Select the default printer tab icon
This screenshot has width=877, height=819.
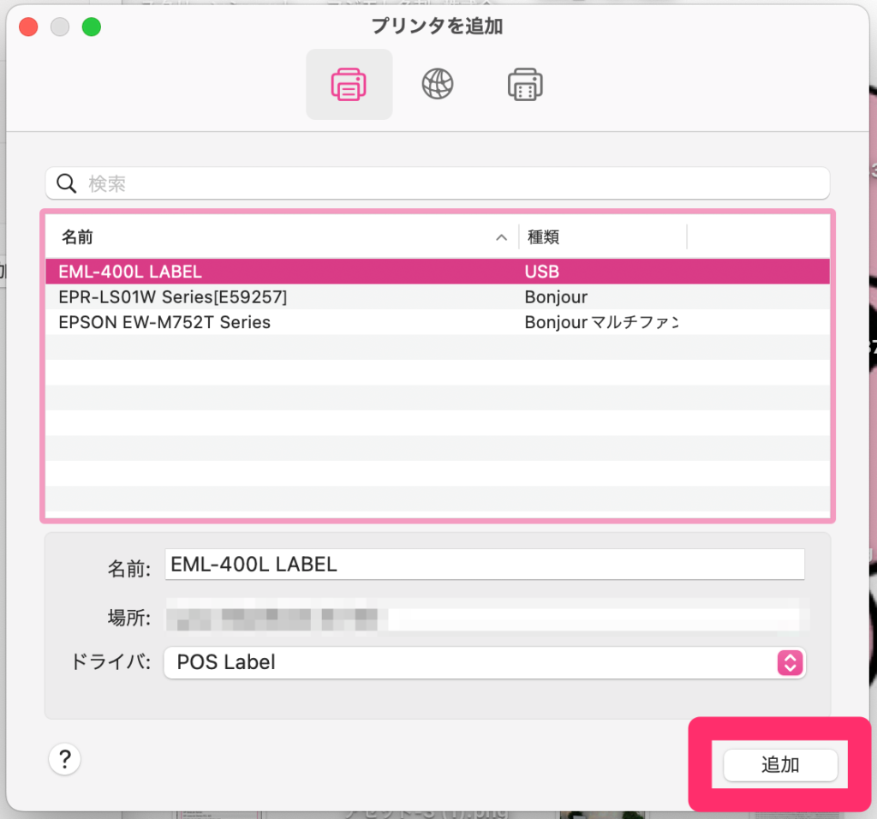coord(349,85)
